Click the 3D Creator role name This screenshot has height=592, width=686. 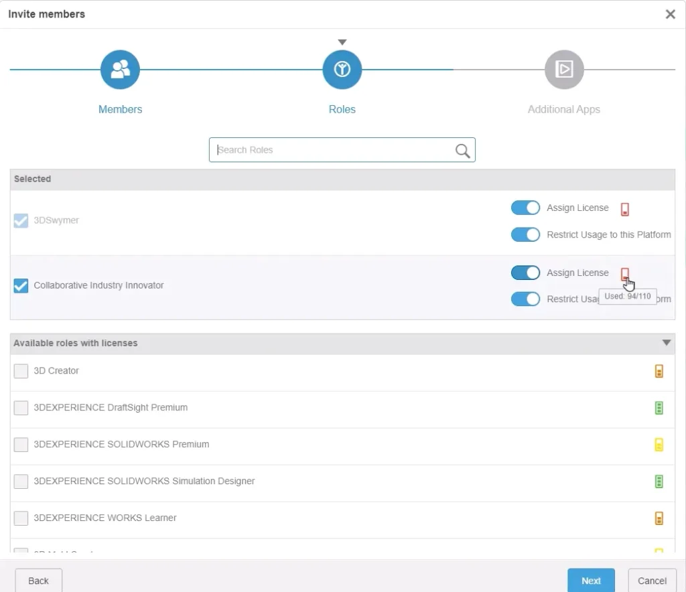click(x=56, y=371)
